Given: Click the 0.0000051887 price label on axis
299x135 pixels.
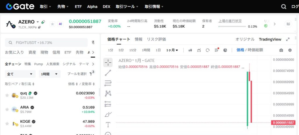Looking at the screenshot, I should 283,122.
